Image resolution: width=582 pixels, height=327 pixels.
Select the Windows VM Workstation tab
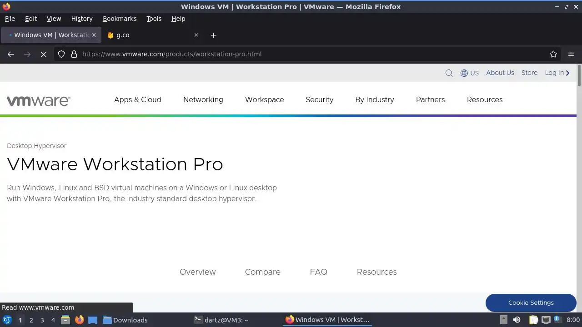[x=51, y=35]
